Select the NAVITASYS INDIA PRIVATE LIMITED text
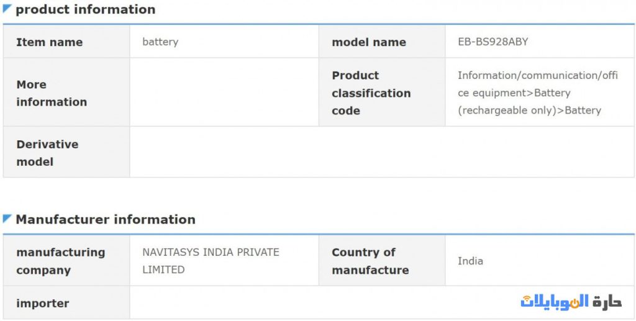 pos(211,261)
